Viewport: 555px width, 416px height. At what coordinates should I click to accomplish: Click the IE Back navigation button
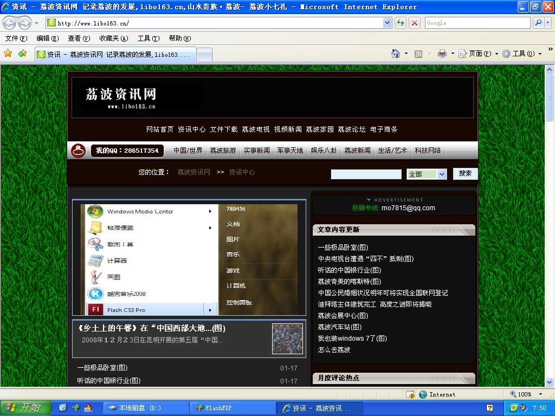(10, 23)
